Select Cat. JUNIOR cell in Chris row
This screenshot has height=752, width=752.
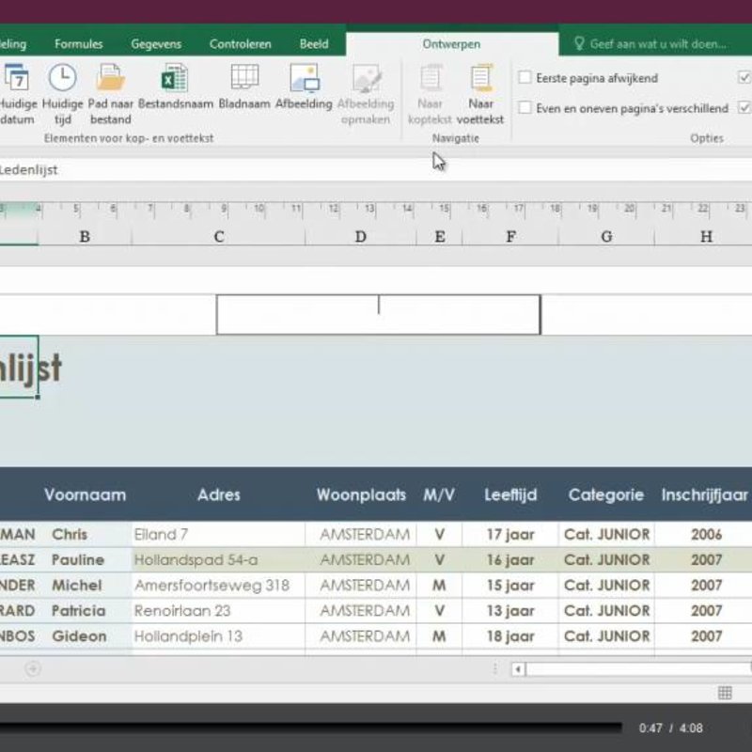click(606, 534)
